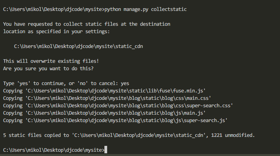Click the indented static_cdn destination path line
The image size is (280, 156).
coord(78,46)
